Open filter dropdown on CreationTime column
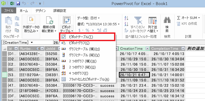 [x=148, y=49]
